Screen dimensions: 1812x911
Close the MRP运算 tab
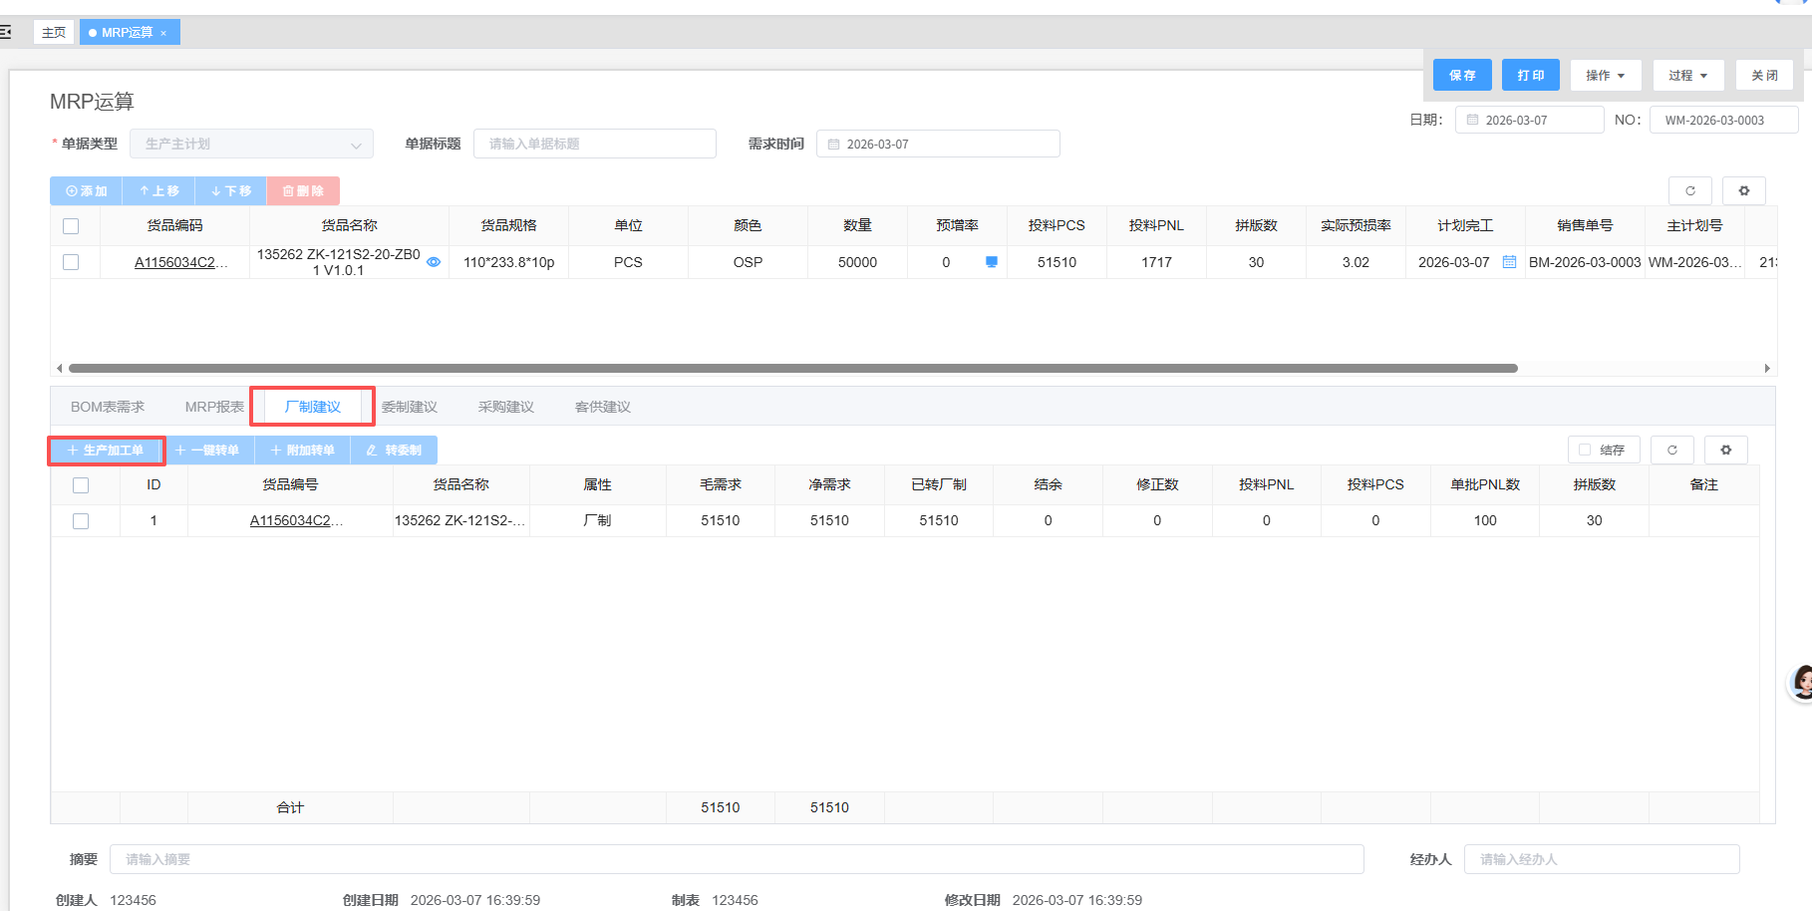[163, 33]
